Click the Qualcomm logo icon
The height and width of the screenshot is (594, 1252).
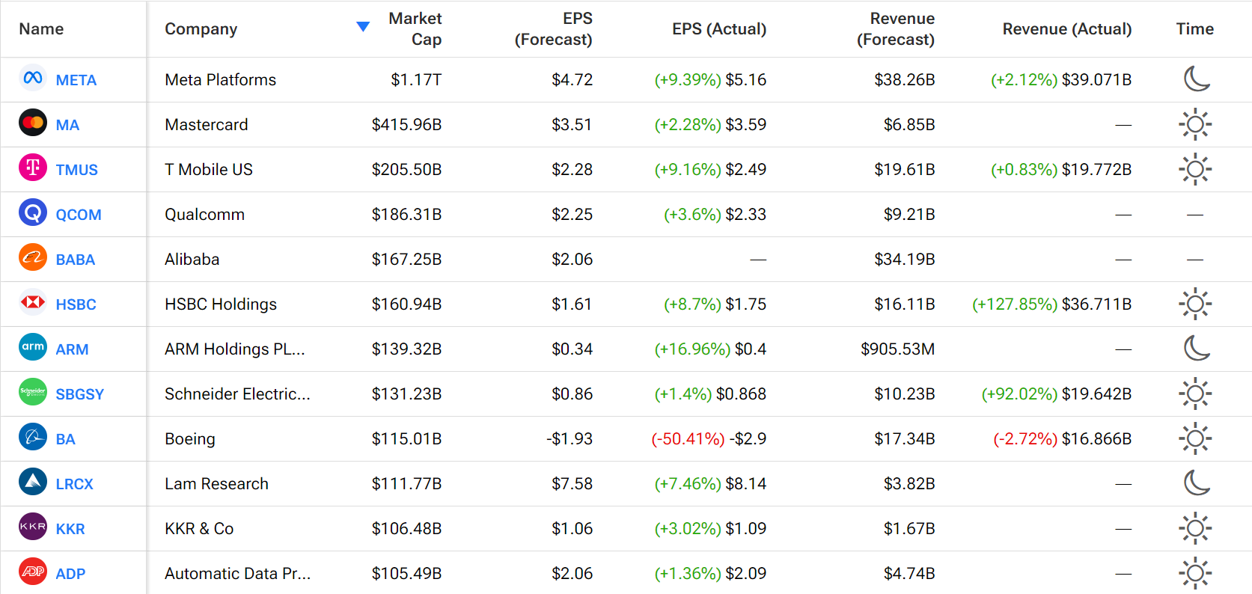coord(33,212)
